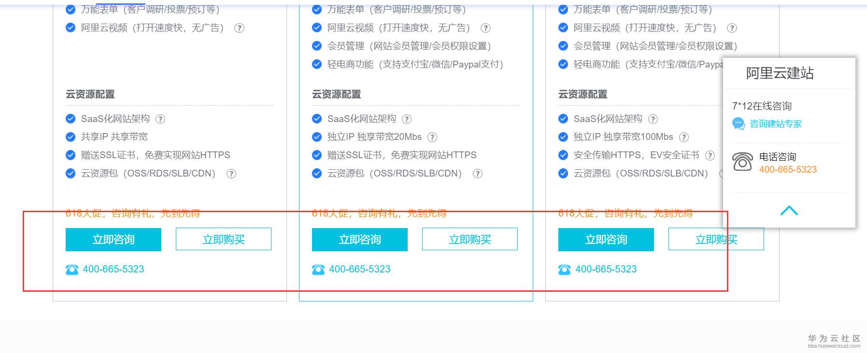867x353 pixels.
Task: Click 轻电商功能 (支持支付宝/微信/Paypal支付) text in 20Mbs plan
Action: coord(415,65)
